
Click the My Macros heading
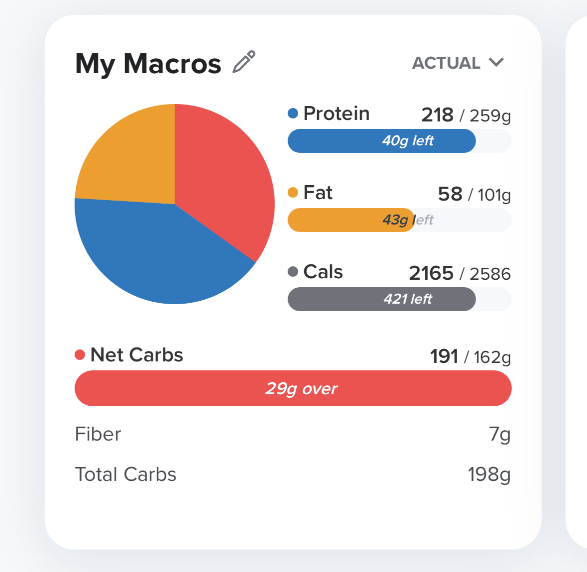coord(148,64)
